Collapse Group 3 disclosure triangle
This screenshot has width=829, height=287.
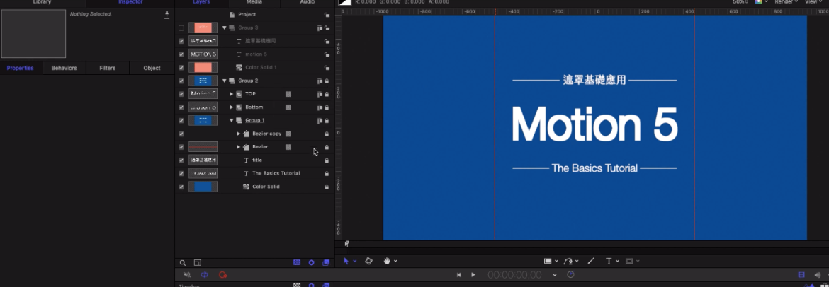tap(224, 28)
